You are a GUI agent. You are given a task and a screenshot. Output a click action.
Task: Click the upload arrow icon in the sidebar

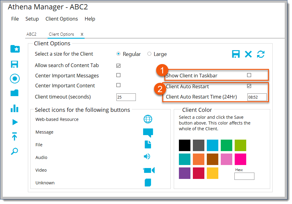click(x=15, y=136)
